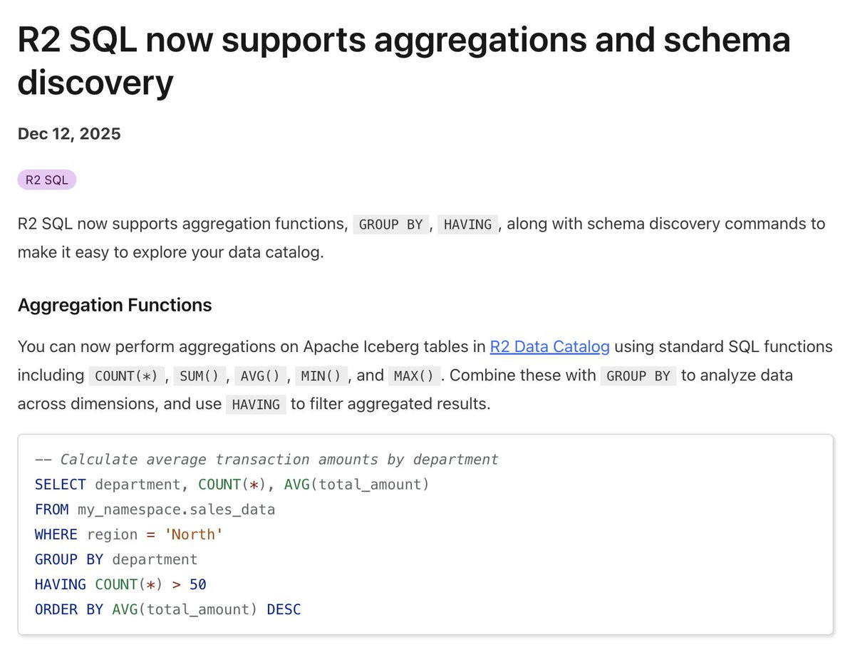Click my_namespace.sales_data in the FROM line
Image resolution: width=855 pixels, height=647 pixels.
[176, 509]
